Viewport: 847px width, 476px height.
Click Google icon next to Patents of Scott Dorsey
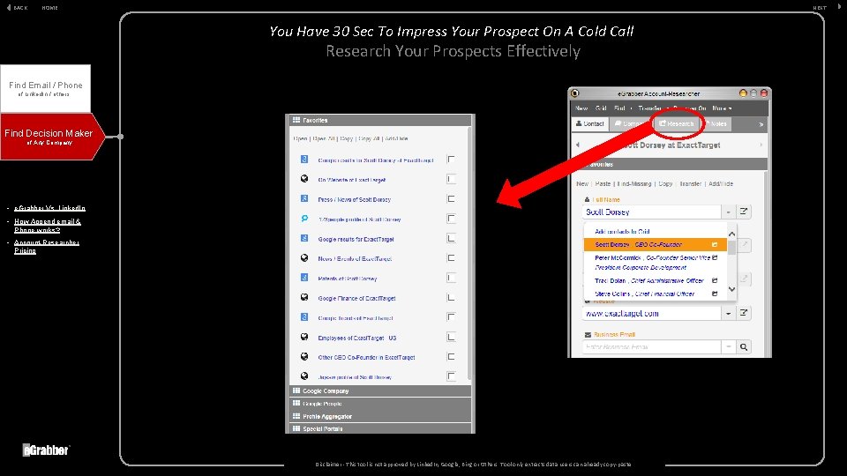[304, 278]
